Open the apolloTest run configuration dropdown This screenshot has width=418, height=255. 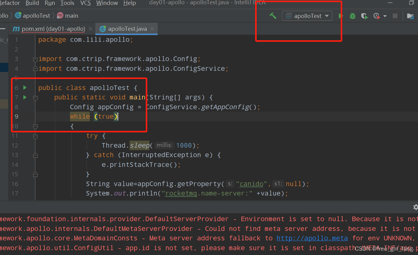tap(307, 16)
